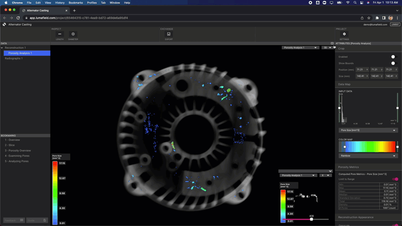Open the Profiles menu
Viewport: 402px width, 226px height.
coord(92,3)
